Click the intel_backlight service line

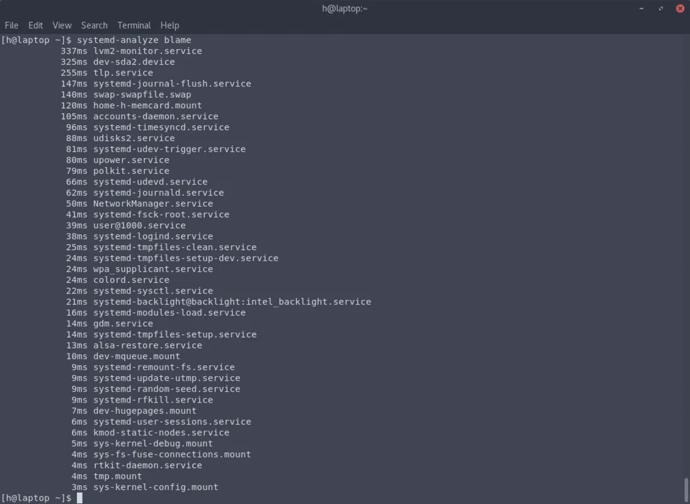[x=218, y=302]
